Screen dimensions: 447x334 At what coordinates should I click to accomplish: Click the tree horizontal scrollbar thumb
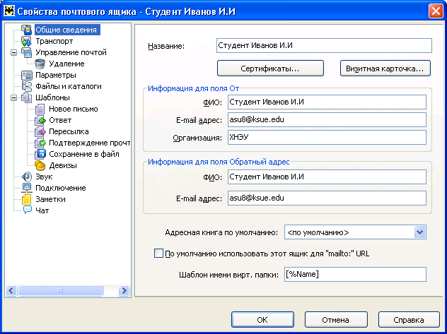(x=60, y=290)
